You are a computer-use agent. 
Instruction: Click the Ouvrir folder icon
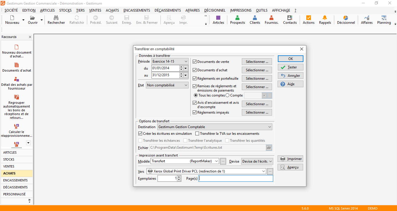(33, 20)
